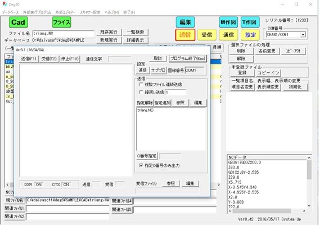Click 受信(F2) in the dialog

click(49, 59)
